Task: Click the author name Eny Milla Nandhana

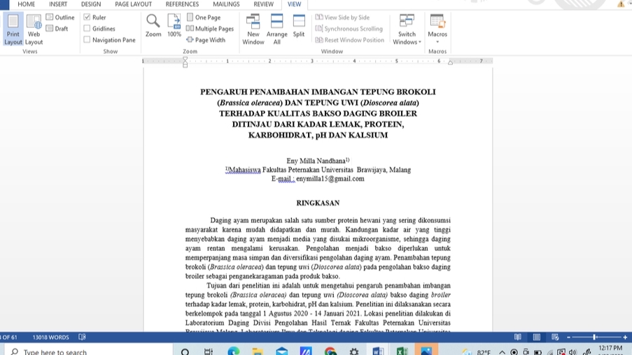Action: (x=316, y=161)
